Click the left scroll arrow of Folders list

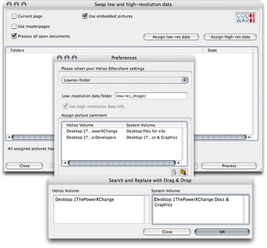click(x=9, y=137)
